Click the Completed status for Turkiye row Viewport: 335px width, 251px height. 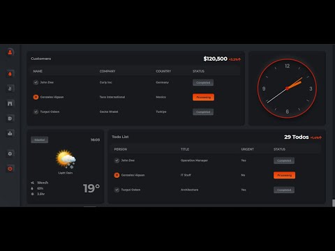[x=203, y=112]
